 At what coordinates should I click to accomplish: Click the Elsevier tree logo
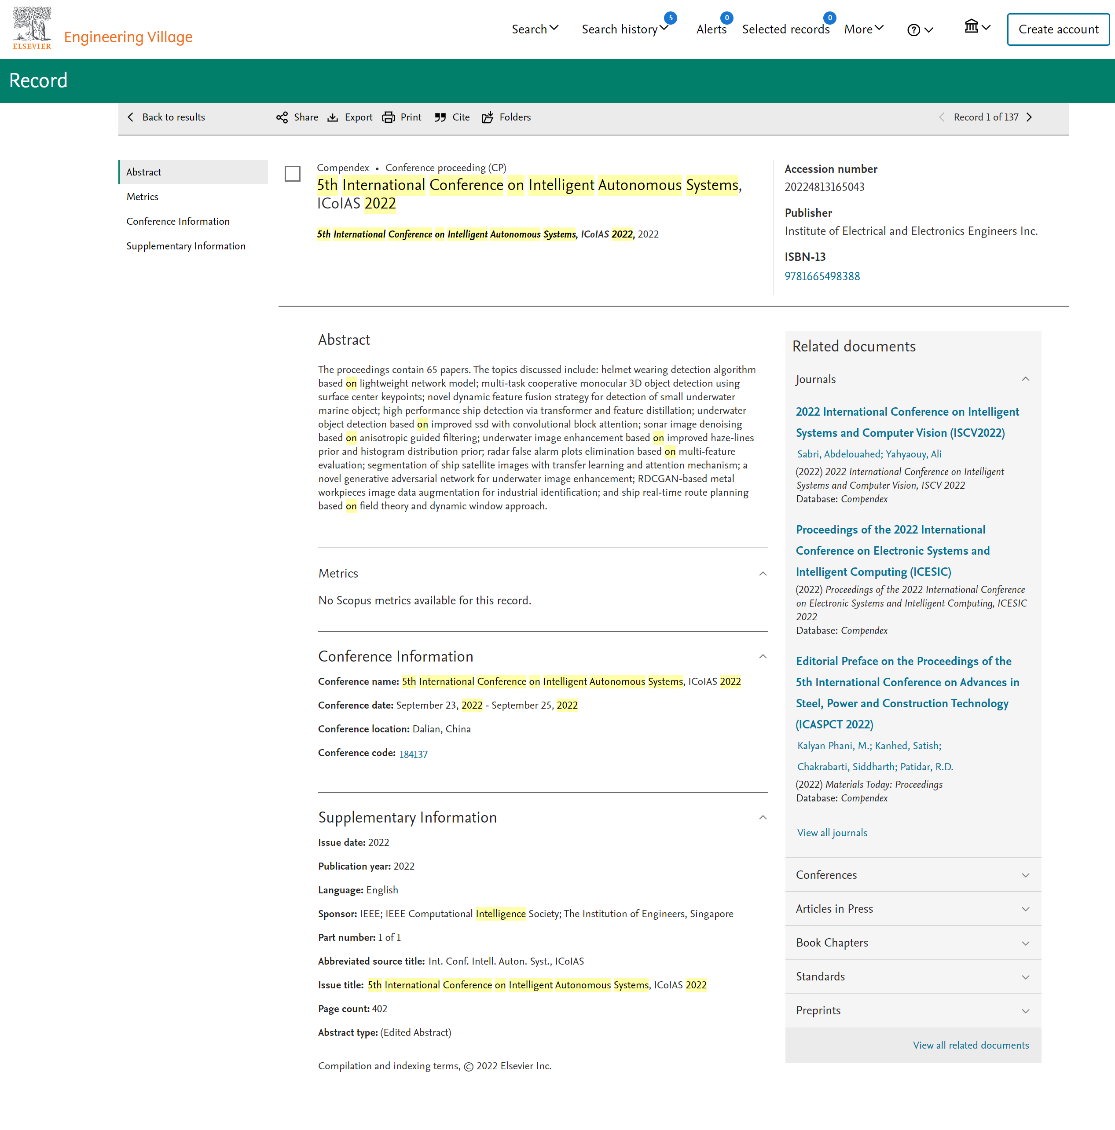[x=32, y=27]
